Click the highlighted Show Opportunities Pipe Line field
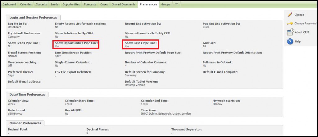 76,45
